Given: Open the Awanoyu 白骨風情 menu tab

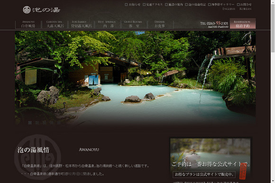Looking at the screenshot, I should (x=28, y=24).
